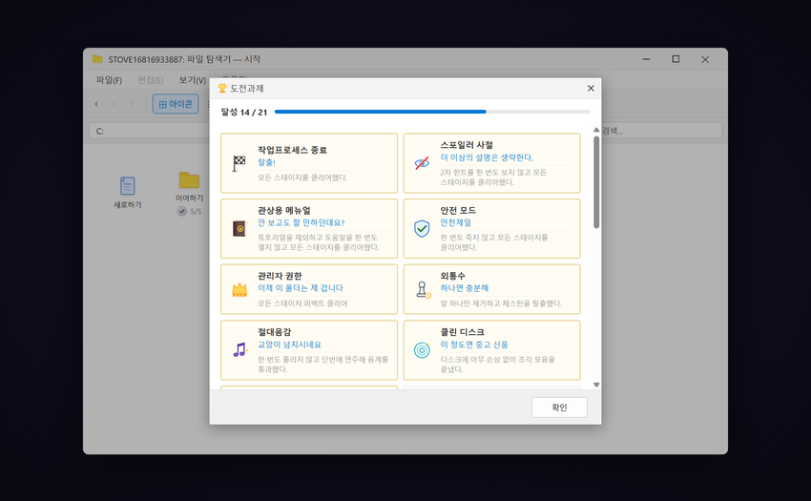The height and width of the screenshot is (501, 811).
Task: Open the 새로하기 file icon in explorer window
Action: tap(128, 186)
